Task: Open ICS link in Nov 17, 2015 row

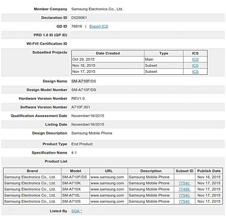Action: (195, 71)
